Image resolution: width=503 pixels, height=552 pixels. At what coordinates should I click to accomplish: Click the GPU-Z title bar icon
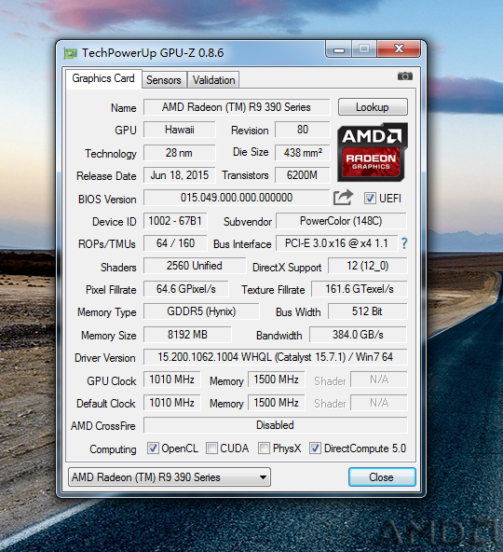[x=71, y=53]
